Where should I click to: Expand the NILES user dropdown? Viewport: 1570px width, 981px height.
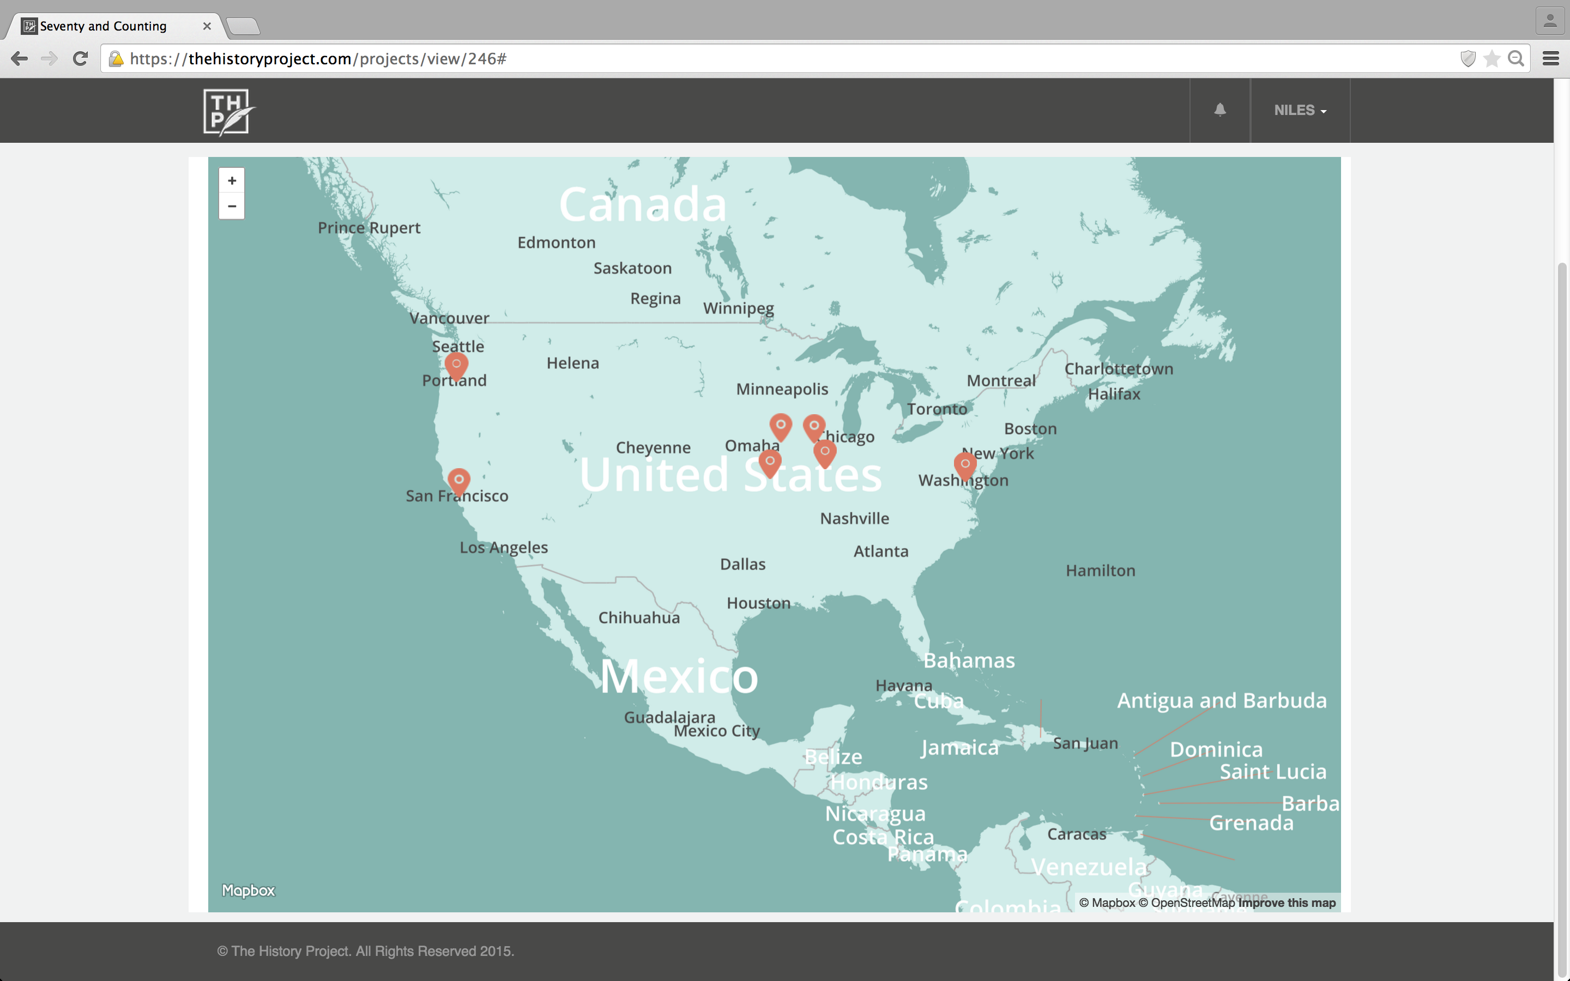tap(1300, 110)
